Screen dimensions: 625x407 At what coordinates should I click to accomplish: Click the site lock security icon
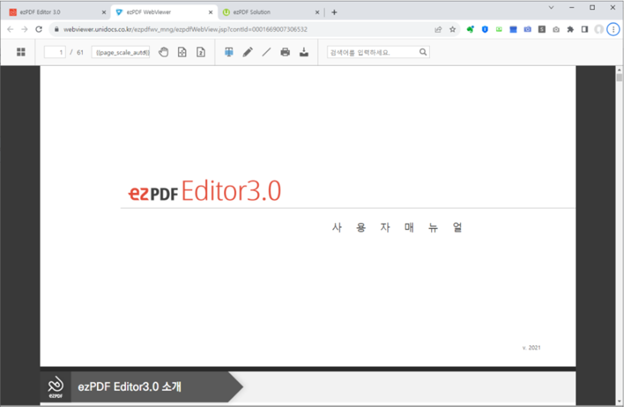coord(57,29)
